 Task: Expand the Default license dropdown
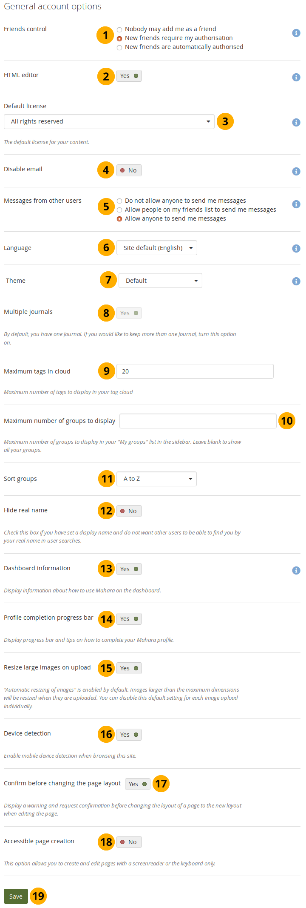[x=109, y=121]
